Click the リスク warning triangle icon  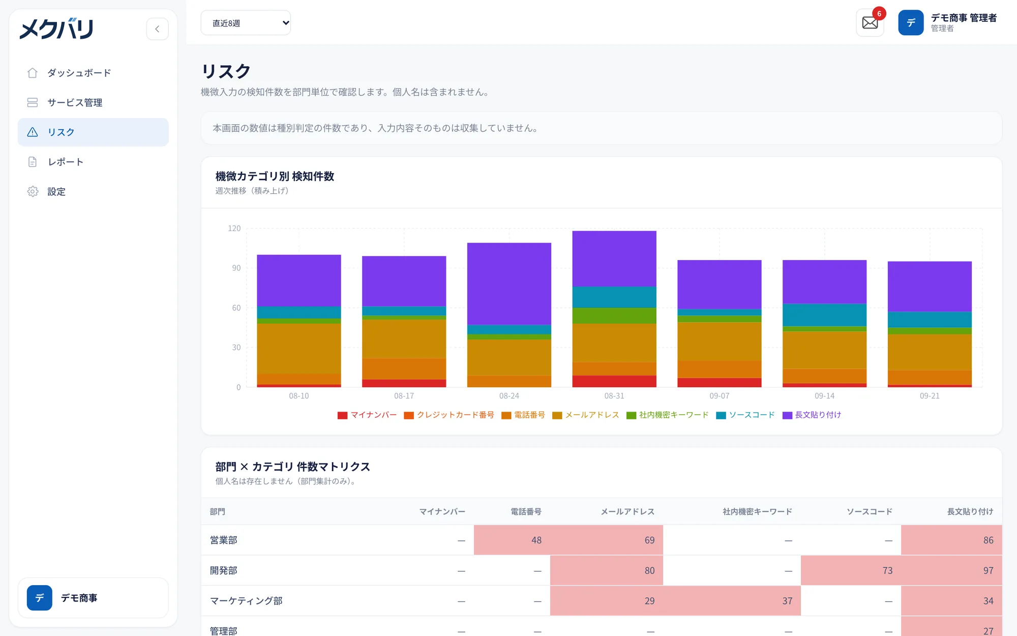pos(33,132)
